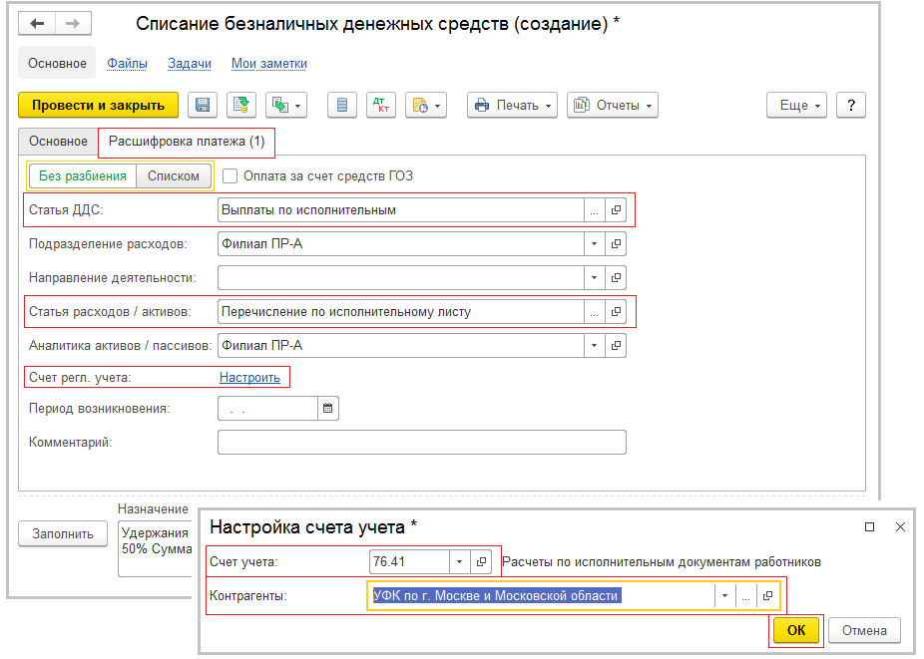Click the Провести и закрыть button
This screenshot has height=659, width=924.
(x=98, y=105)
